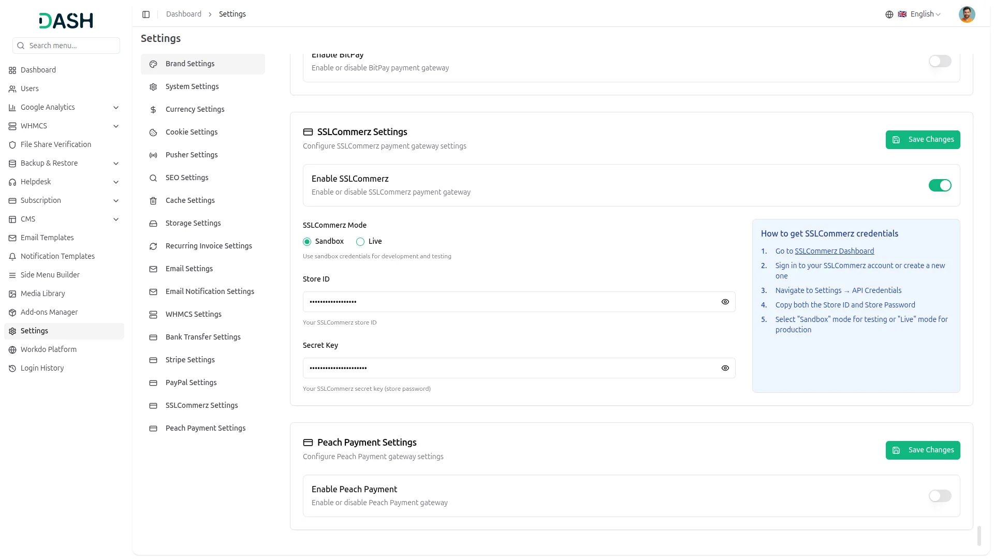This screenshot has height=559, width=994.
Task: Reveal the Secret Key value
Action: 725,368
